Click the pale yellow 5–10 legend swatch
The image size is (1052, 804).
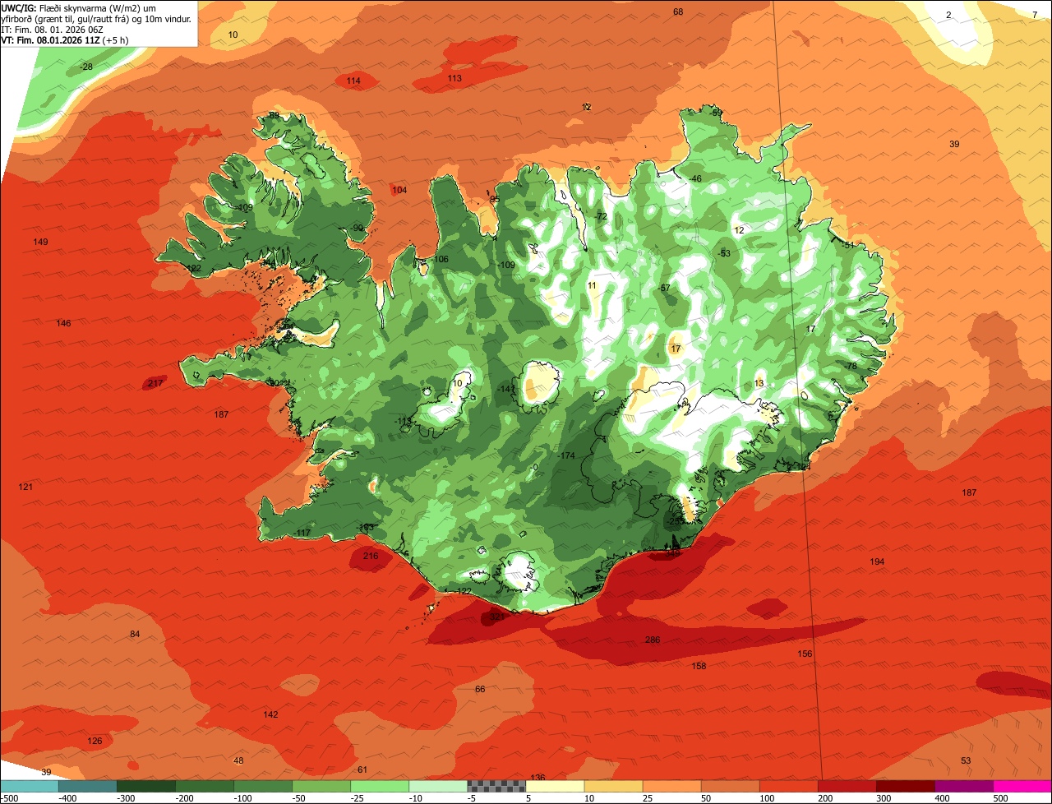[x=556, y=786]
